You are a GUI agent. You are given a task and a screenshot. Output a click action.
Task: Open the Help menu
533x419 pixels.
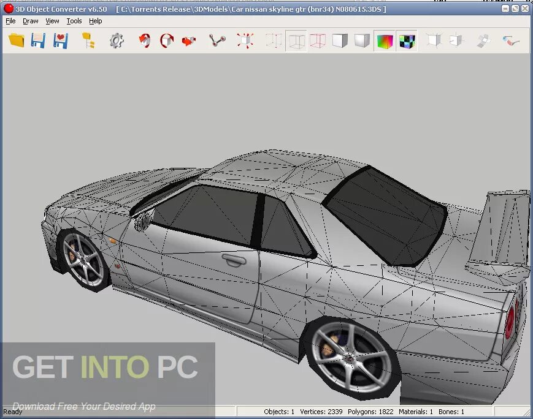pyautogui.click(x=96, y=21)
